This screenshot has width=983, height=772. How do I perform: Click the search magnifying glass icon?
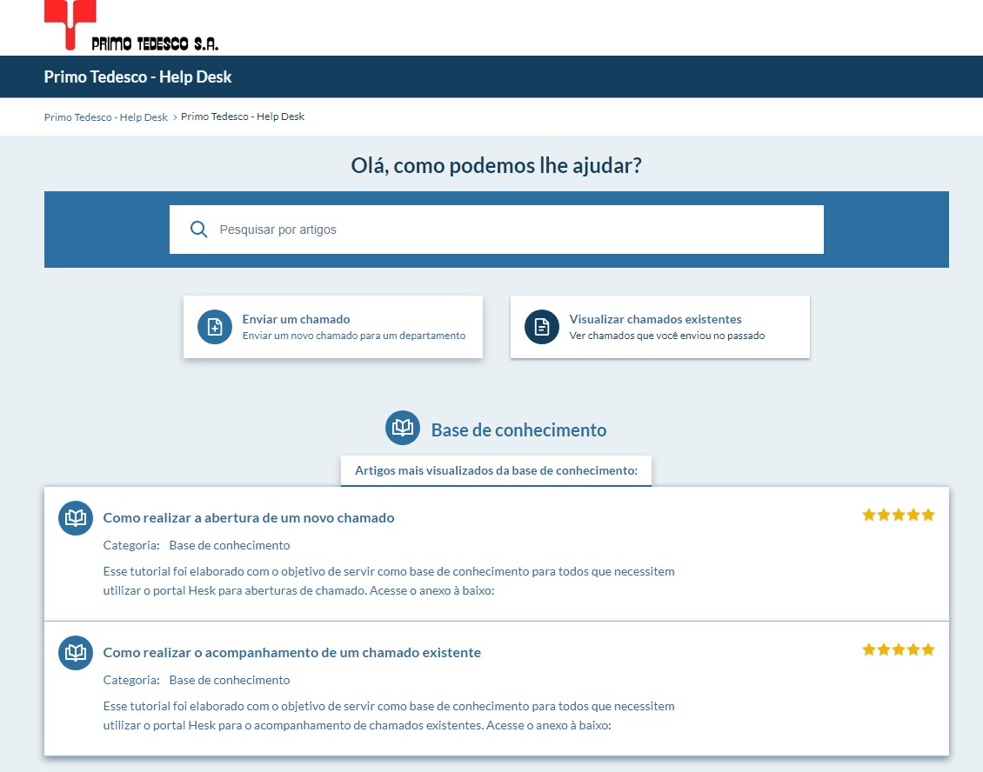click(198, 229)
